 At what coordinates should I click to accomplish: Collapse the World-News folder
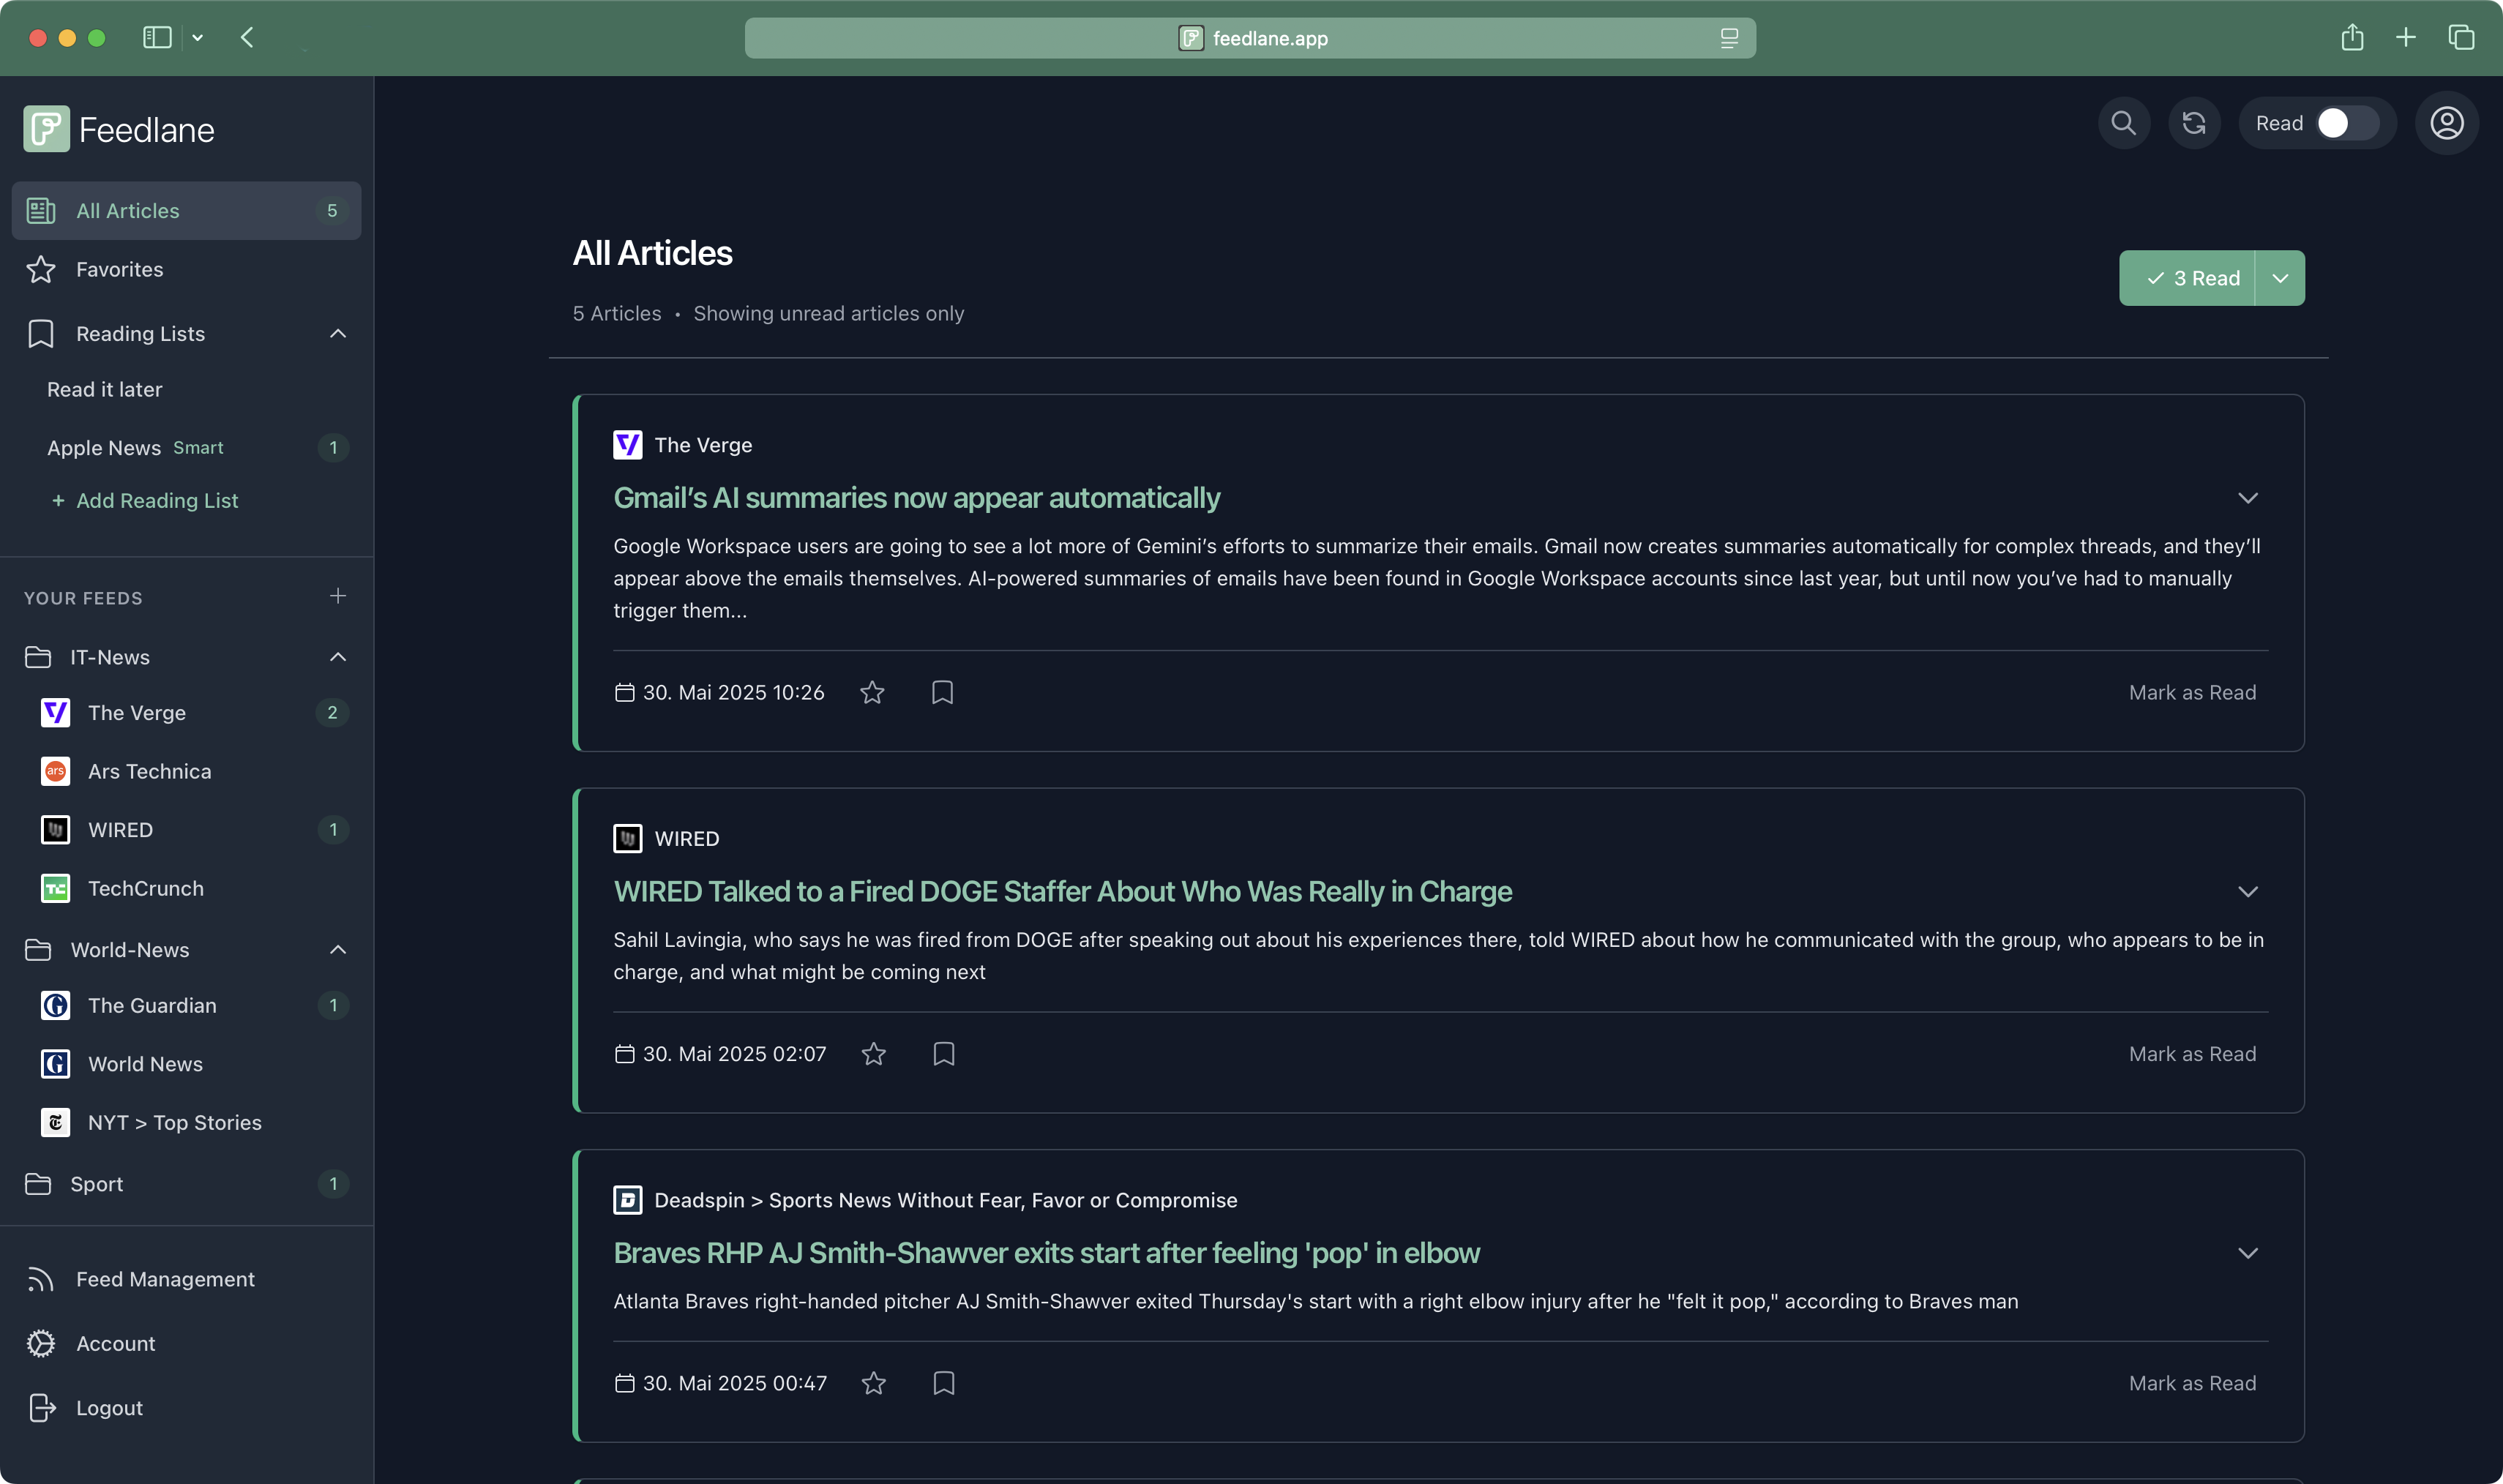tap(338, 949)
